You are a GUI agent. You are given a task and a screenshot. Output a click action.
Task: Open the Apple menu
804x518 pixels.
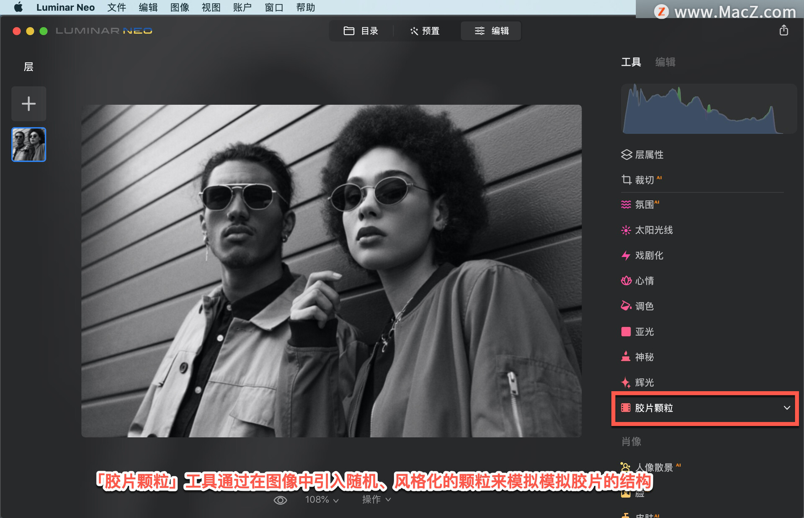[x=18, y=7]
